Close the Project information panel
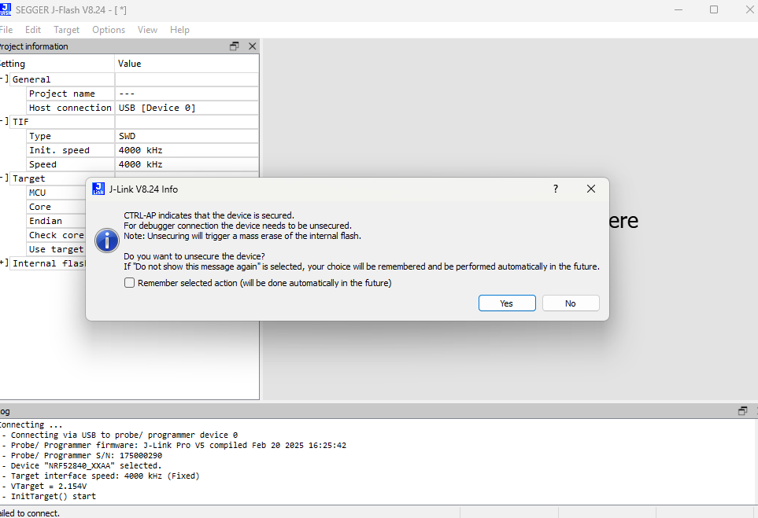This screenshot has width=758, height=518. pos(253,46)
